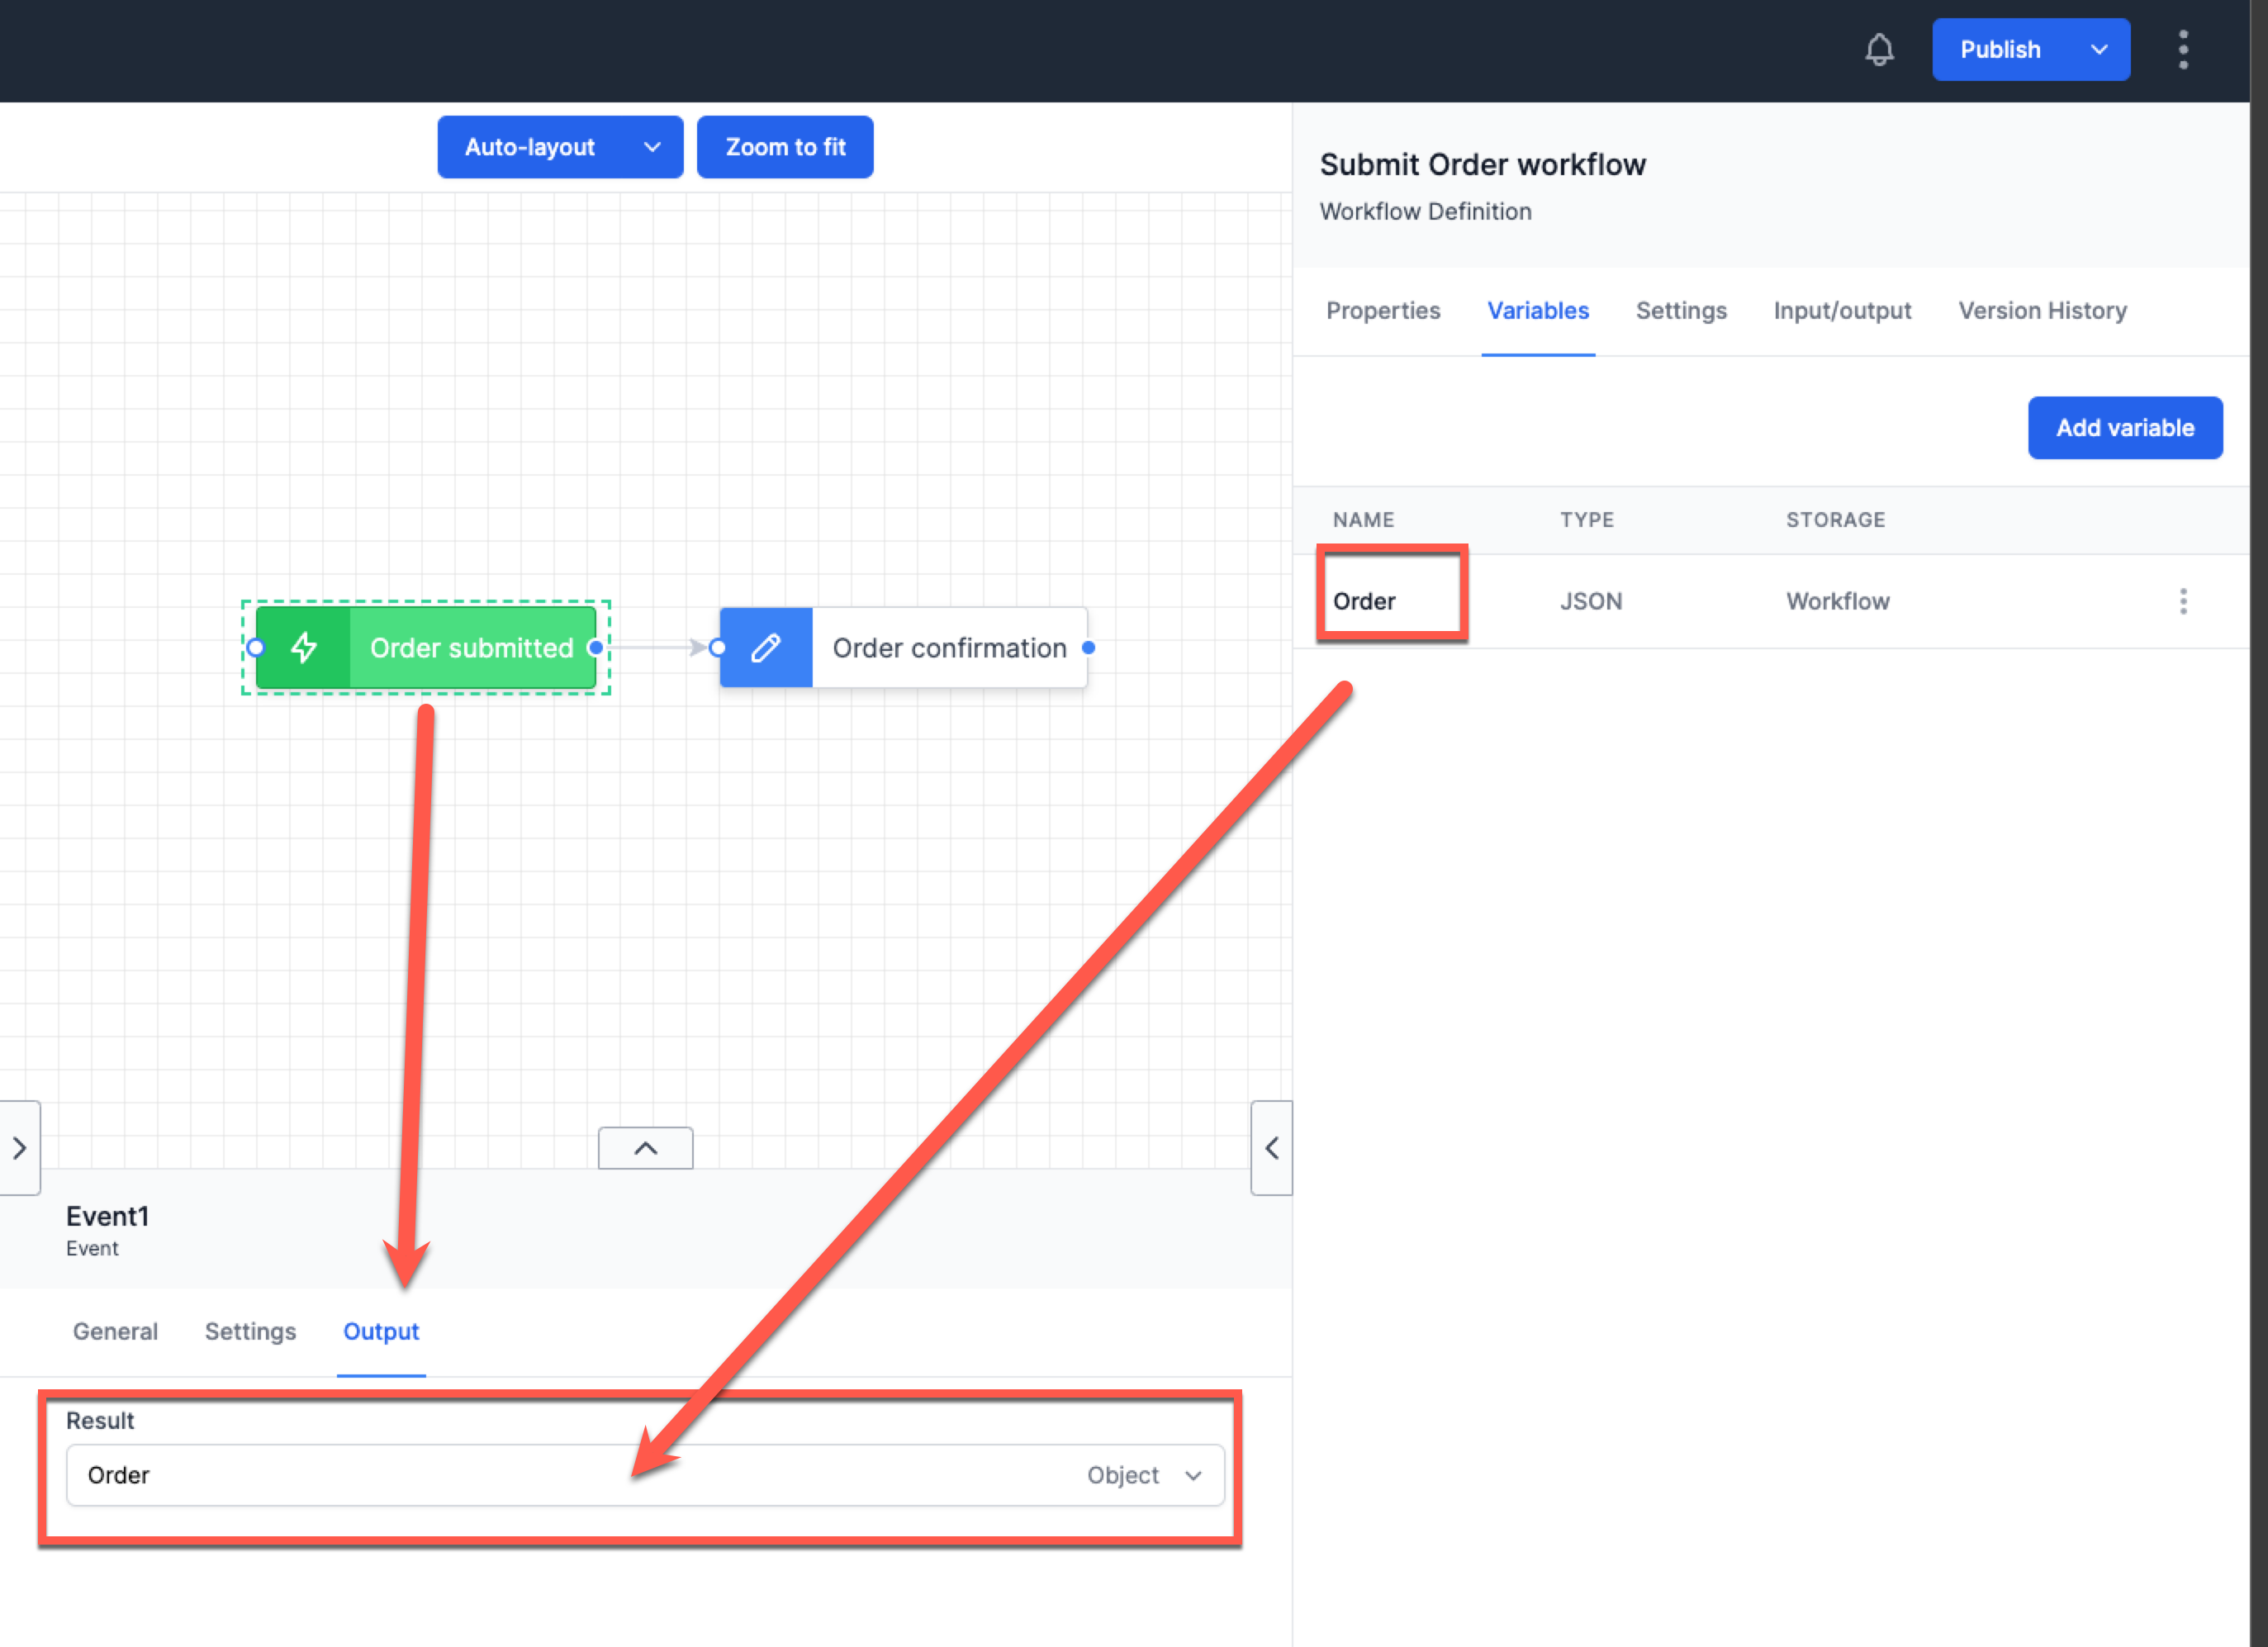Expand the left canvas side panel

[x=19, y=1148]
